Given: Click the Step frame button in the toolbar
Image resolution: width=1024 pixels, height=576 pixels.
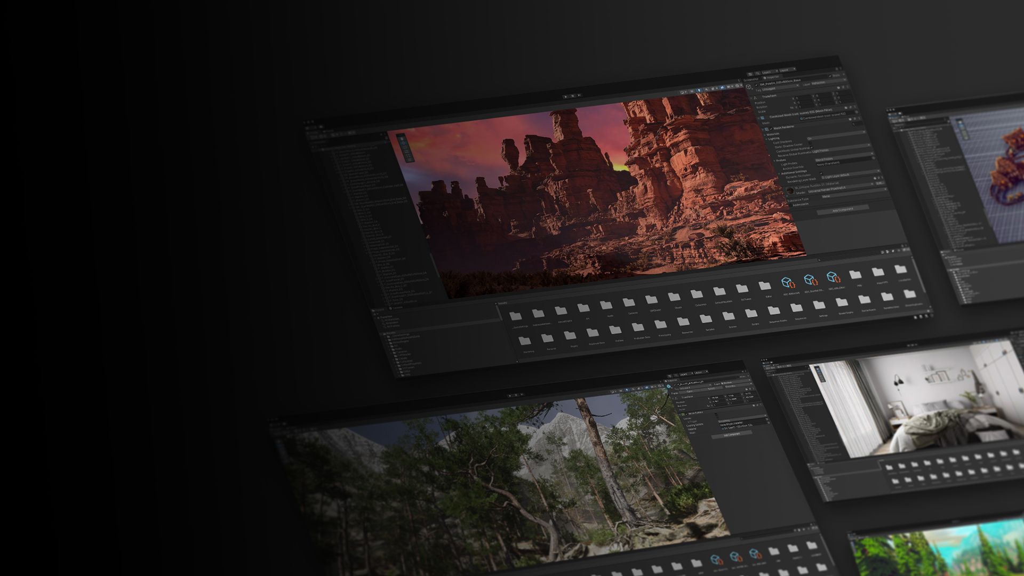Looking at the screenshot, I should tap(579, 95).
